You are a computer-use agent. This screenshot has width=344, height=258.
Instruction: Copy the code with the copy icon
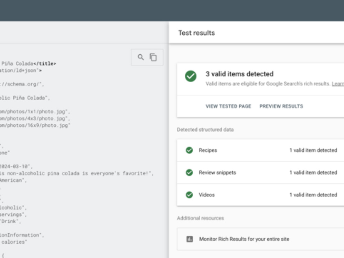153,57
